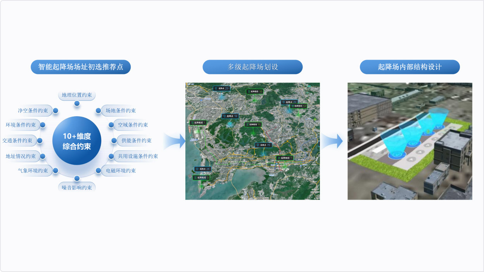This screenshot has height=272, width=484.
Task: Click the 起降点 23 map marker
Action: pos(221,88)
